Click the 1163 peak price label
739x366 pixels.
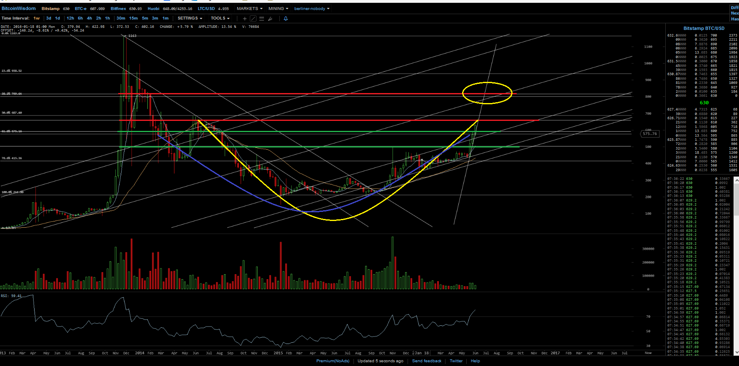coord(132,36)
